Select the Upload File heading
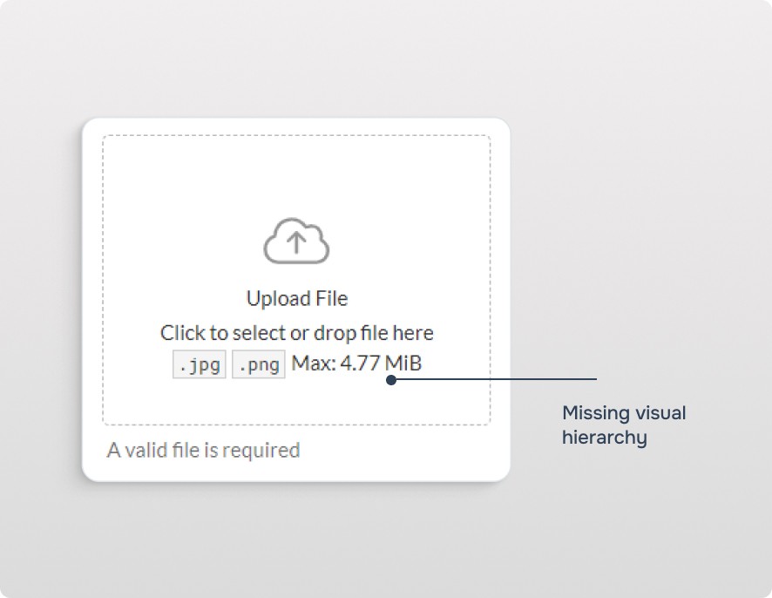This screenshot has height=598, width=772. click(x=297, y=298)
